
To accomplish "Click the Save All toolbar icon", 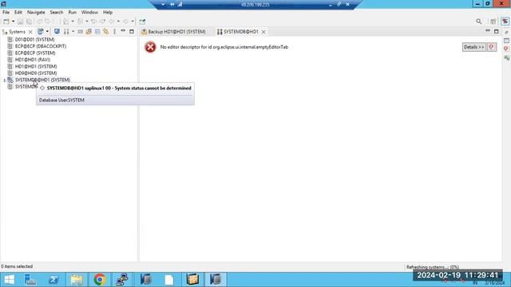I will point(29,22).
